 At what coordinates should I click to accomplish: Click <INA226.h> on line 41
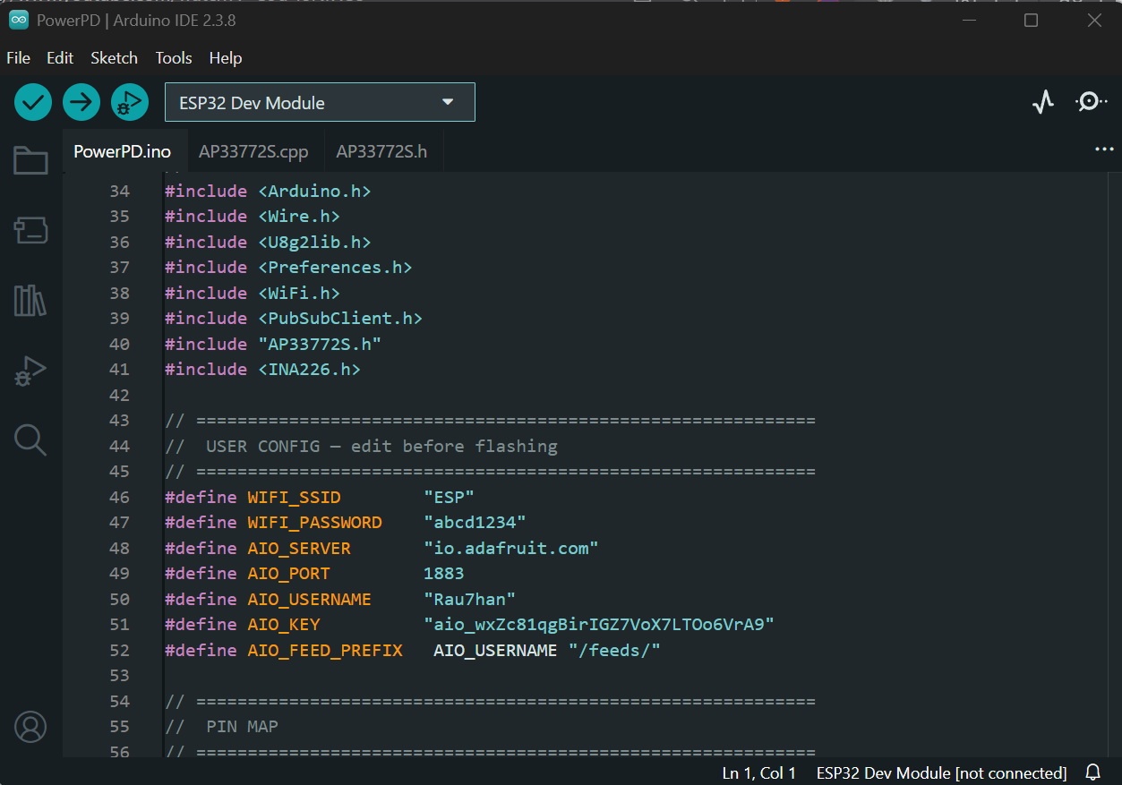(309, 369)
